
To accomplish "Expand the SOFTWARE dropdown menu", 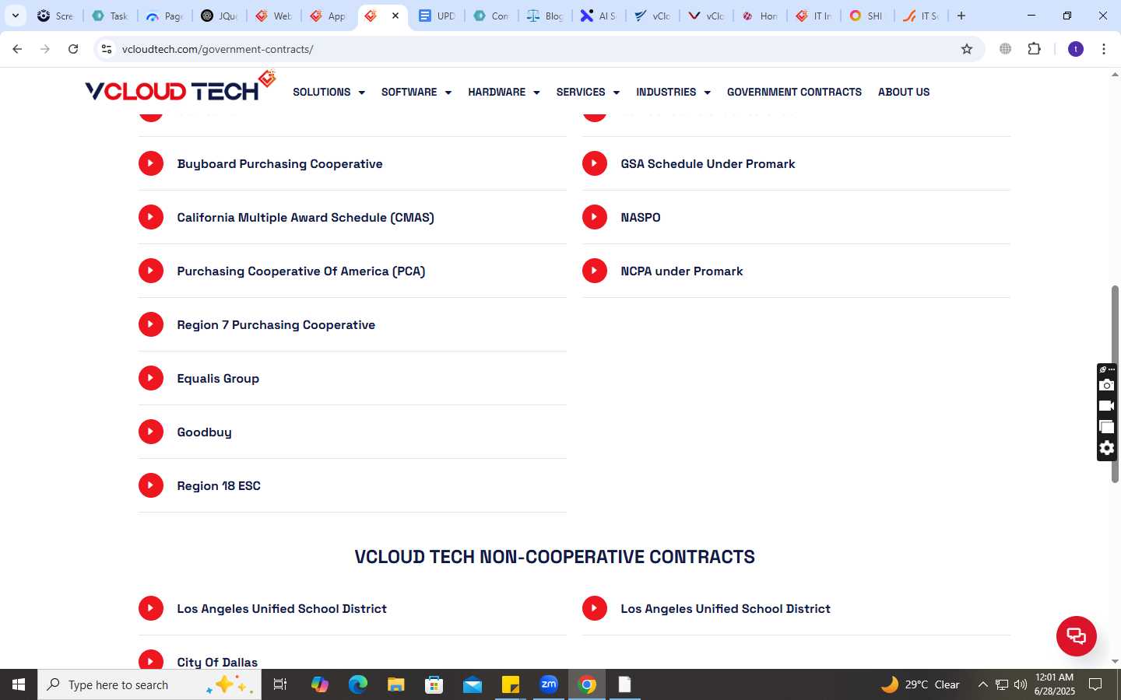I will 416,92.
